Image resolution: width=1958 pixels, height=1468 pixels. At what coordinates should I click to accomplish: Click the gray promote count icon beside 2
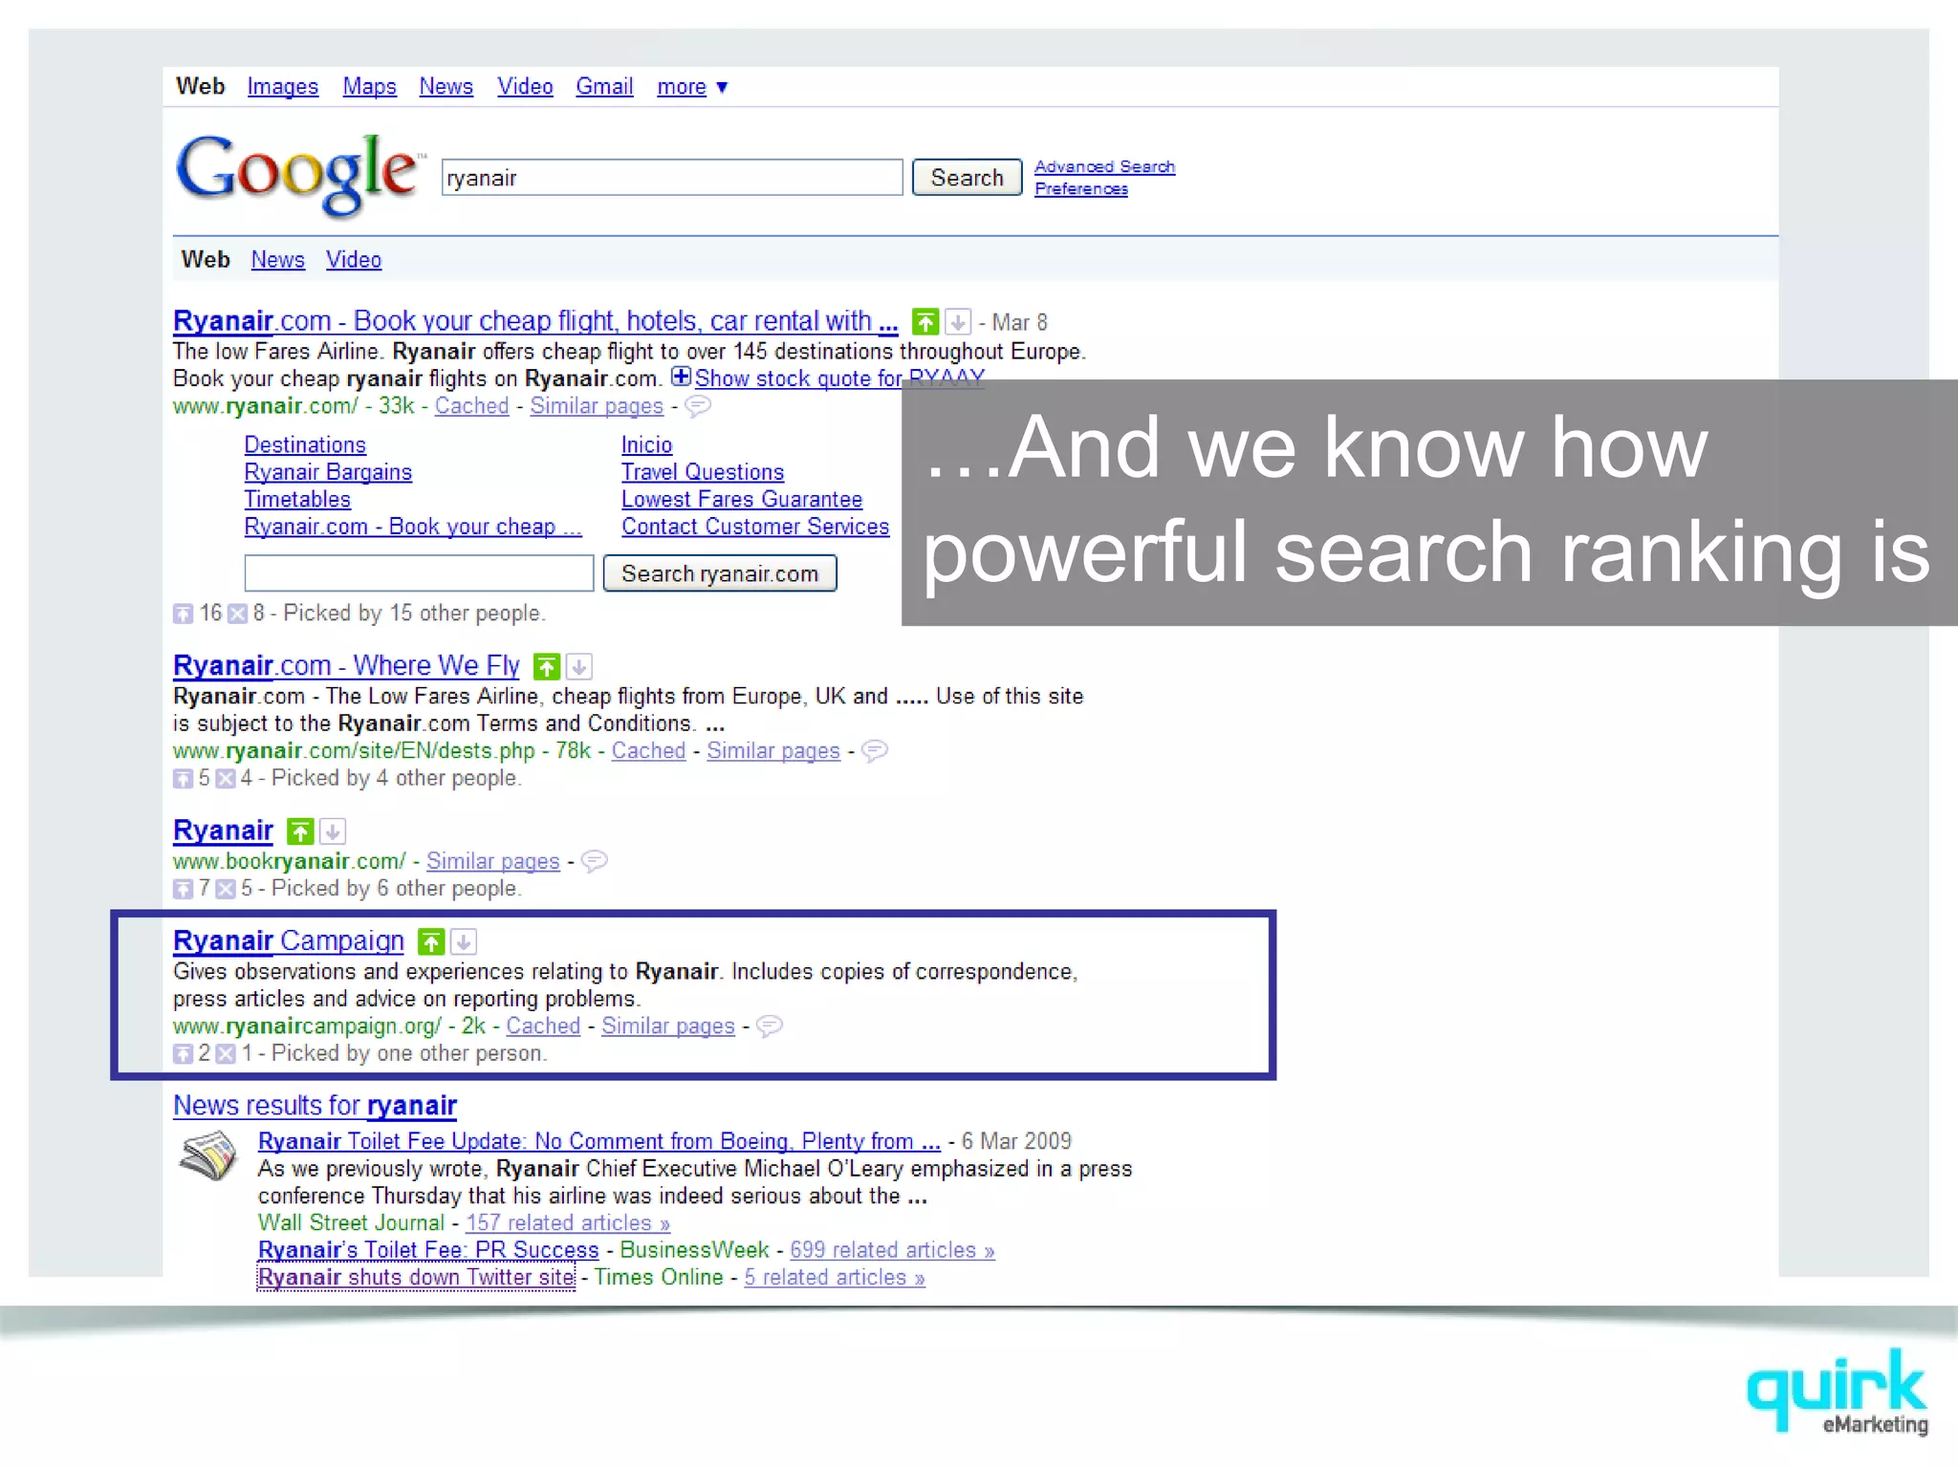coord(183,1054)
